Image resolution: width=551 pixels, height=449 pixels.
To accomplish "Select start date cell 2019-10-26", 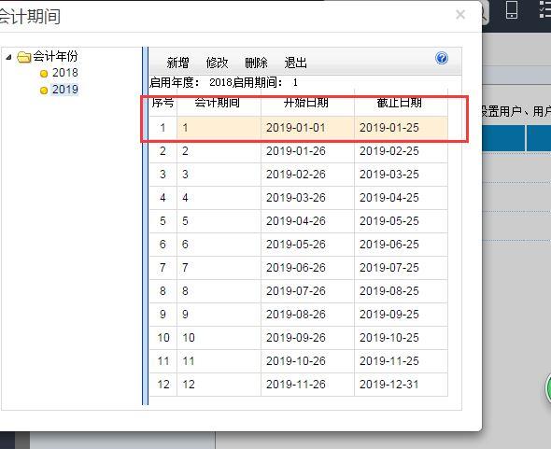I will click(307, 361).
